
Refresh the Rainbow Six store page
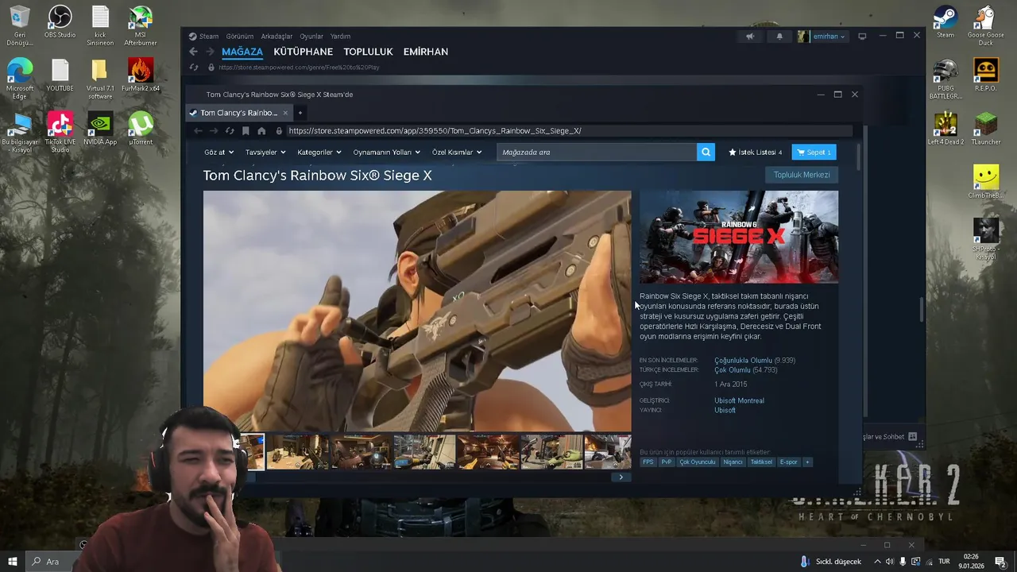[230, 131]
